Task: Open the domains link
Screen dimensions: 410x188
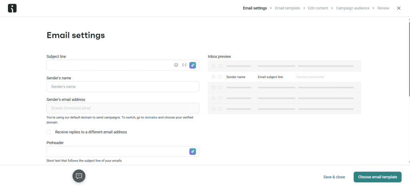Action: point(151,118)
